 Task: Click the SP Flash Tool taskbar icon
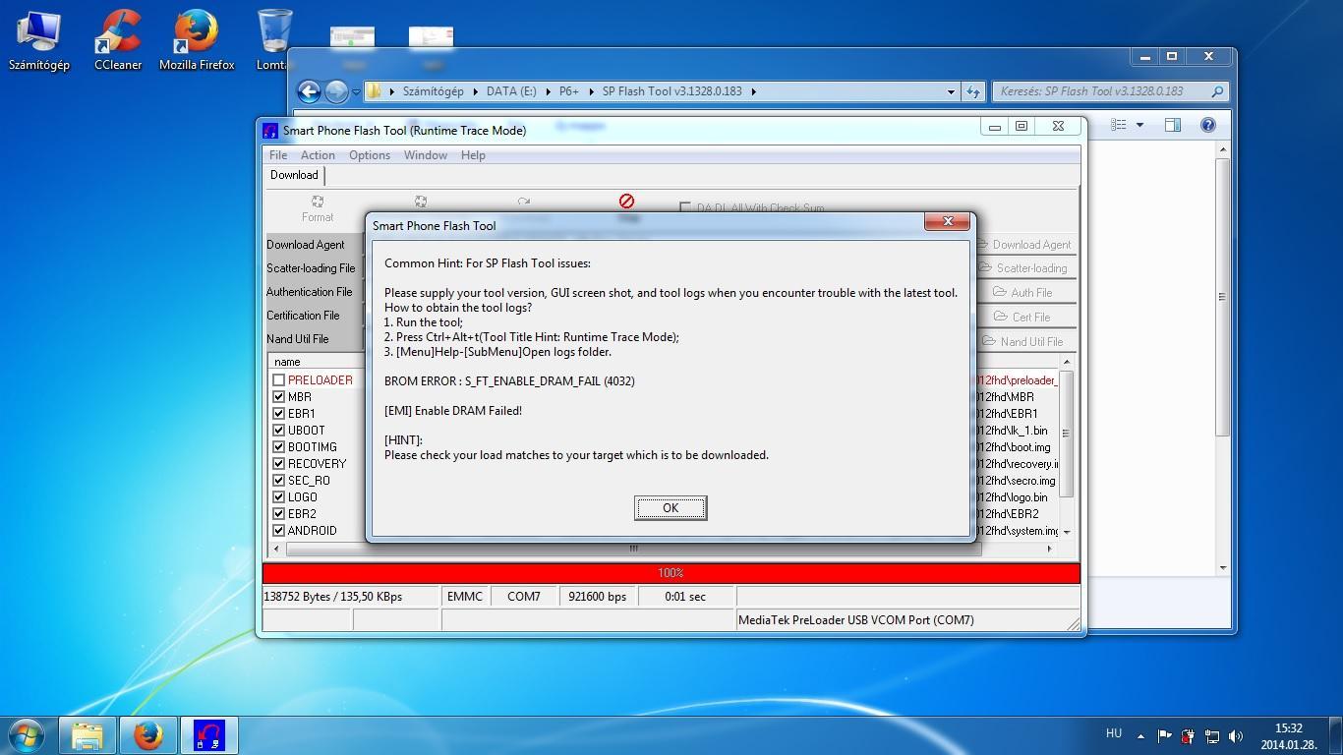click(x=209, y=735)
